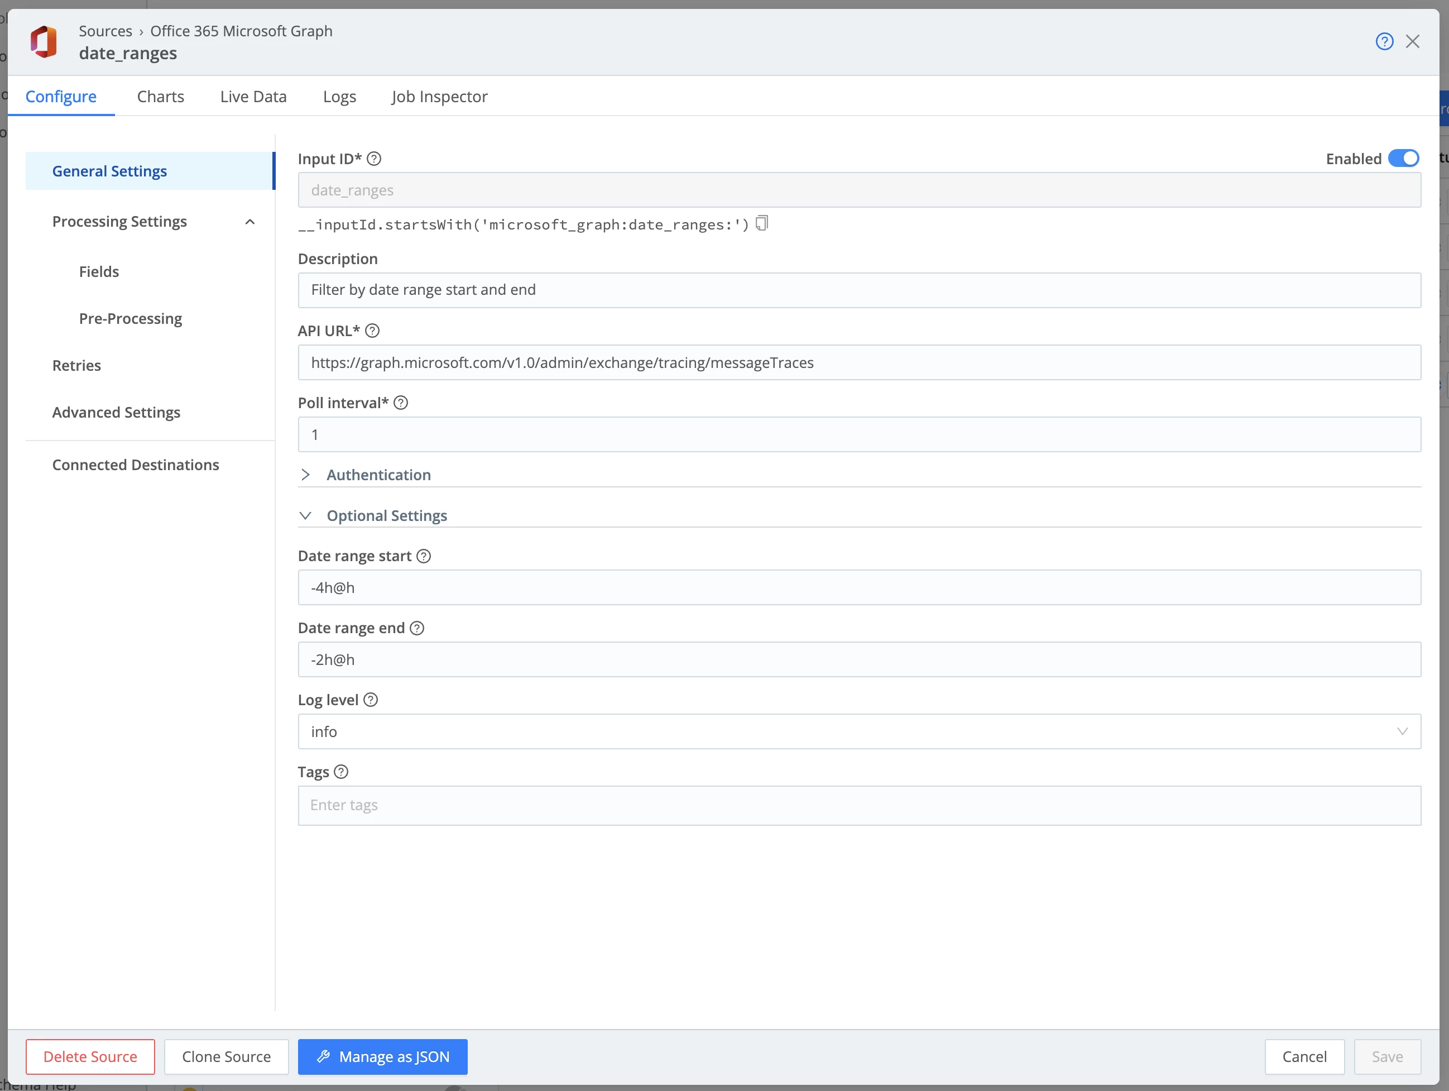
Task: Click the Log level help icon
Action: click(x=371, y=700)
